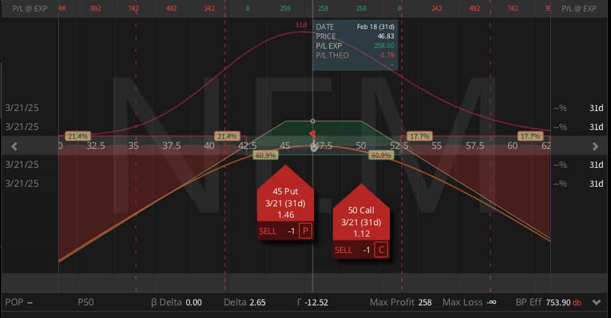Shift price axis right with the arrow
Viewport: 611px width, 318px height.
point(595,146)
